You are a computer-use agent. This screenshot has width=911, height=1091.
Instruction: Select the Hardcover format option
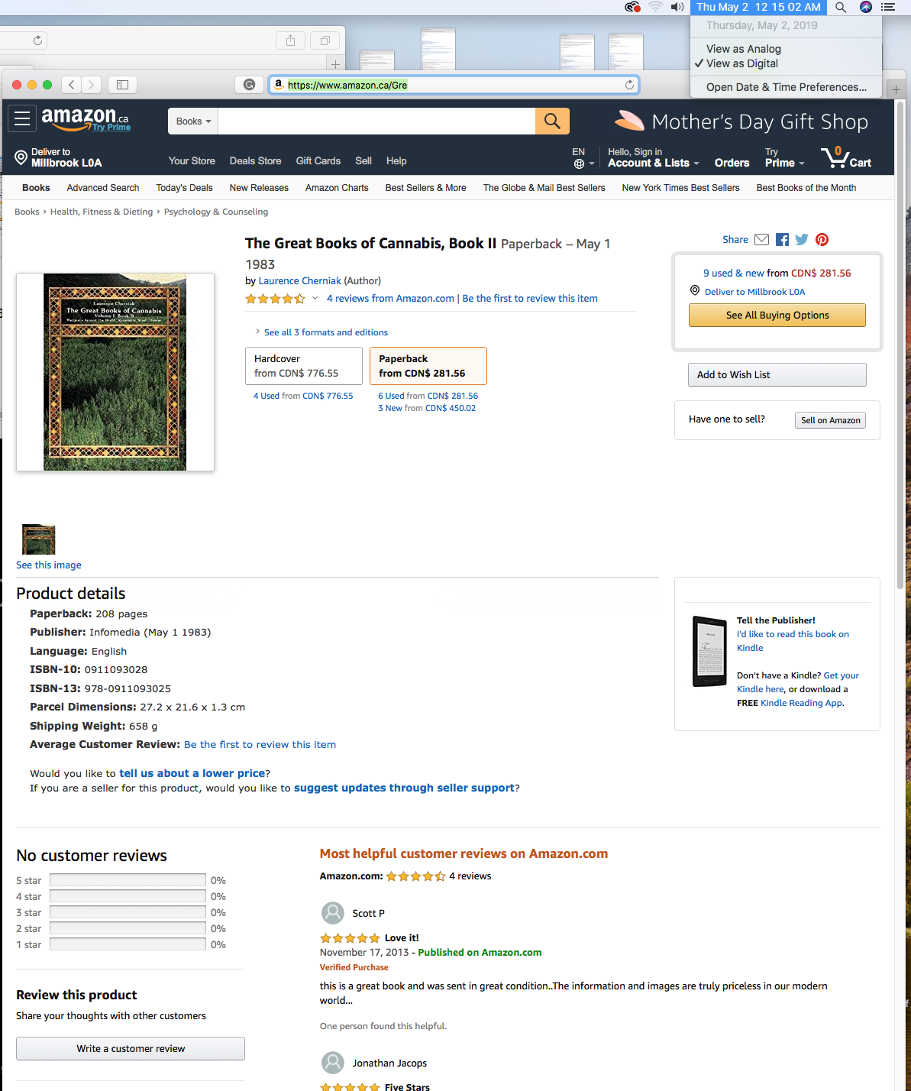304,366
